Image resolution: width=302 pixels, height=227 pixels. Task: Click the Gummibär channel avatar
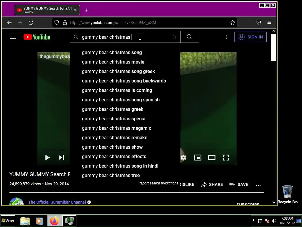pos(17,202)
